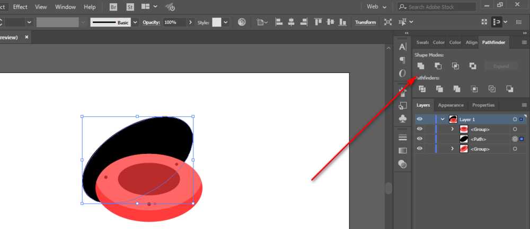Toggle visibility of the Path layer
The image size is (530, 229).
pyautogui.click(x=420, y=139)
